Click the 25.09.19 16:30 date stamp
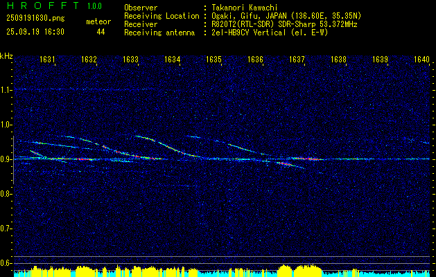This screenshot has width=436, height=277. click(x=35, y=32)
